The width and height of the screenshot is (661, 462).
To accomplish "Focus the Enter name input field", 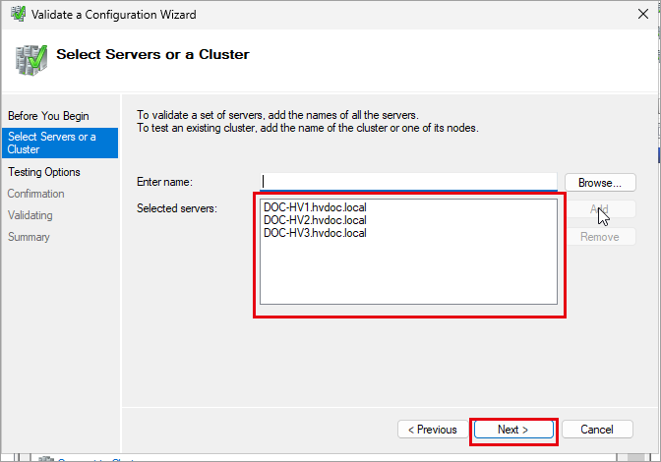I will point(408,182).
